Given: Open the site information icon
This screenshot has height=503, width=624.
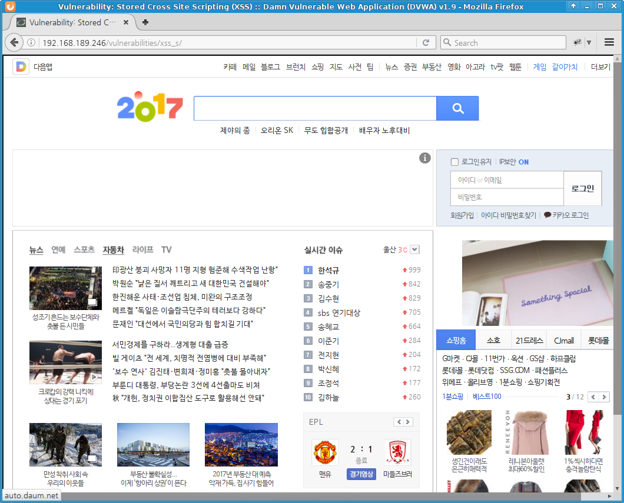Looking at the screenshot, I should tap(31, 42).
